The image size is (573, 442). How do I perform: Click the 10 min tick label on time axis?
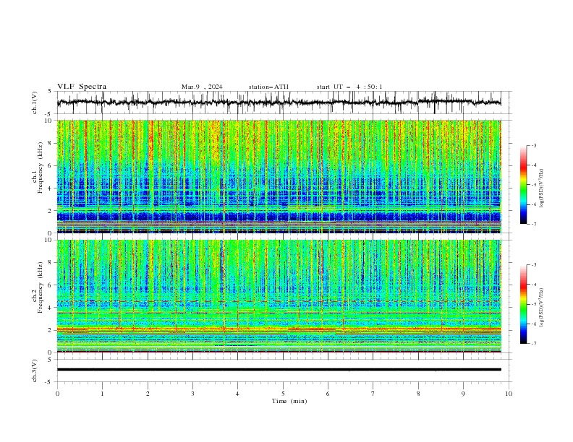click(509, 394)
